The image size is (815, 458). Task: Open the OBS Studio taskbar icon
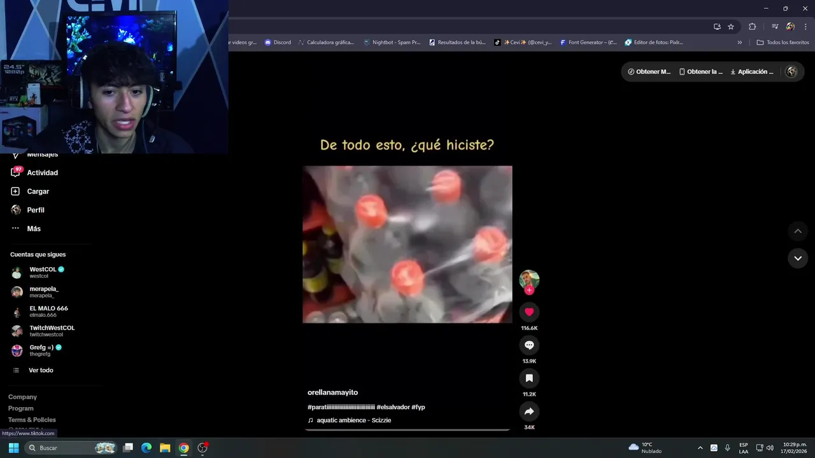203,448
